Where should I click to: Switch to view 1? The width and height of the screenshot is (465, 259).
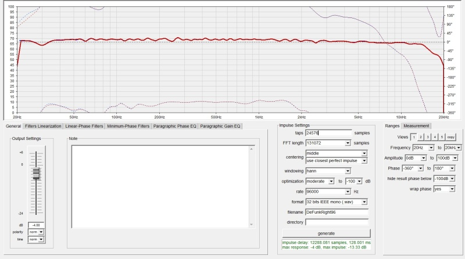point(413,137)
